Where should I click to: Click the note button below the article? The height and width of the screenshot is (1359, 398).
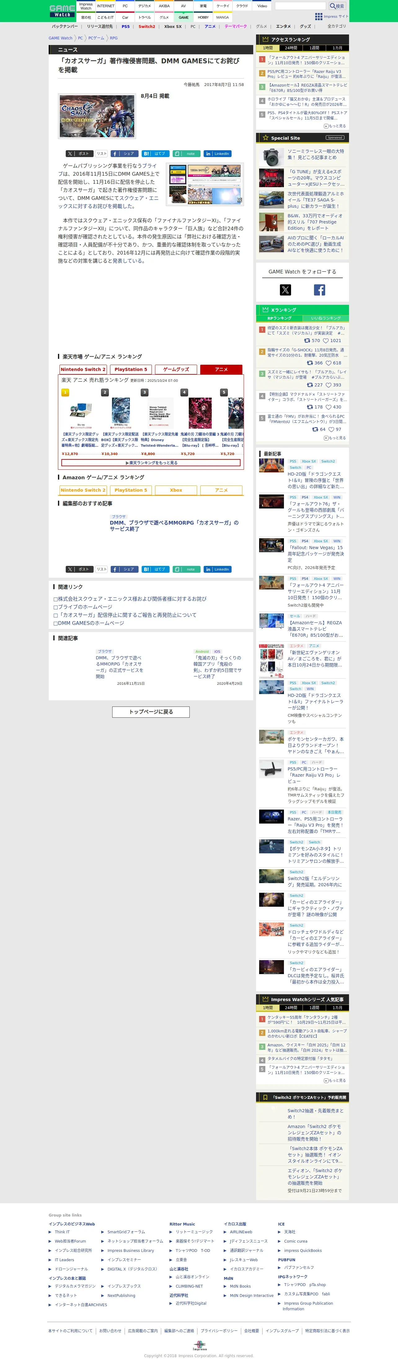pyautogui.click(x=186, y=569)
